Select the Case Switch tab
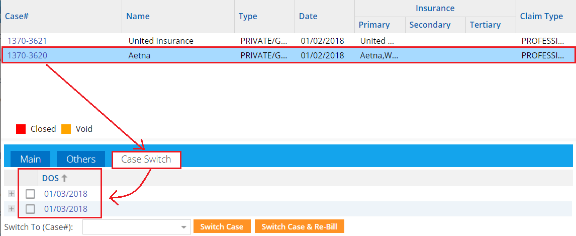Image resolution: width=576 pixels, height=236 pixels. click(x=146, y=160)
